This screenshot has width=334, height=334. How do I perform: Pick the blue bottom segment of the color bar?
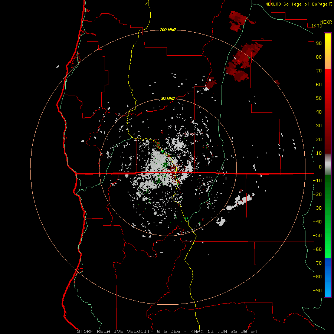328,278
